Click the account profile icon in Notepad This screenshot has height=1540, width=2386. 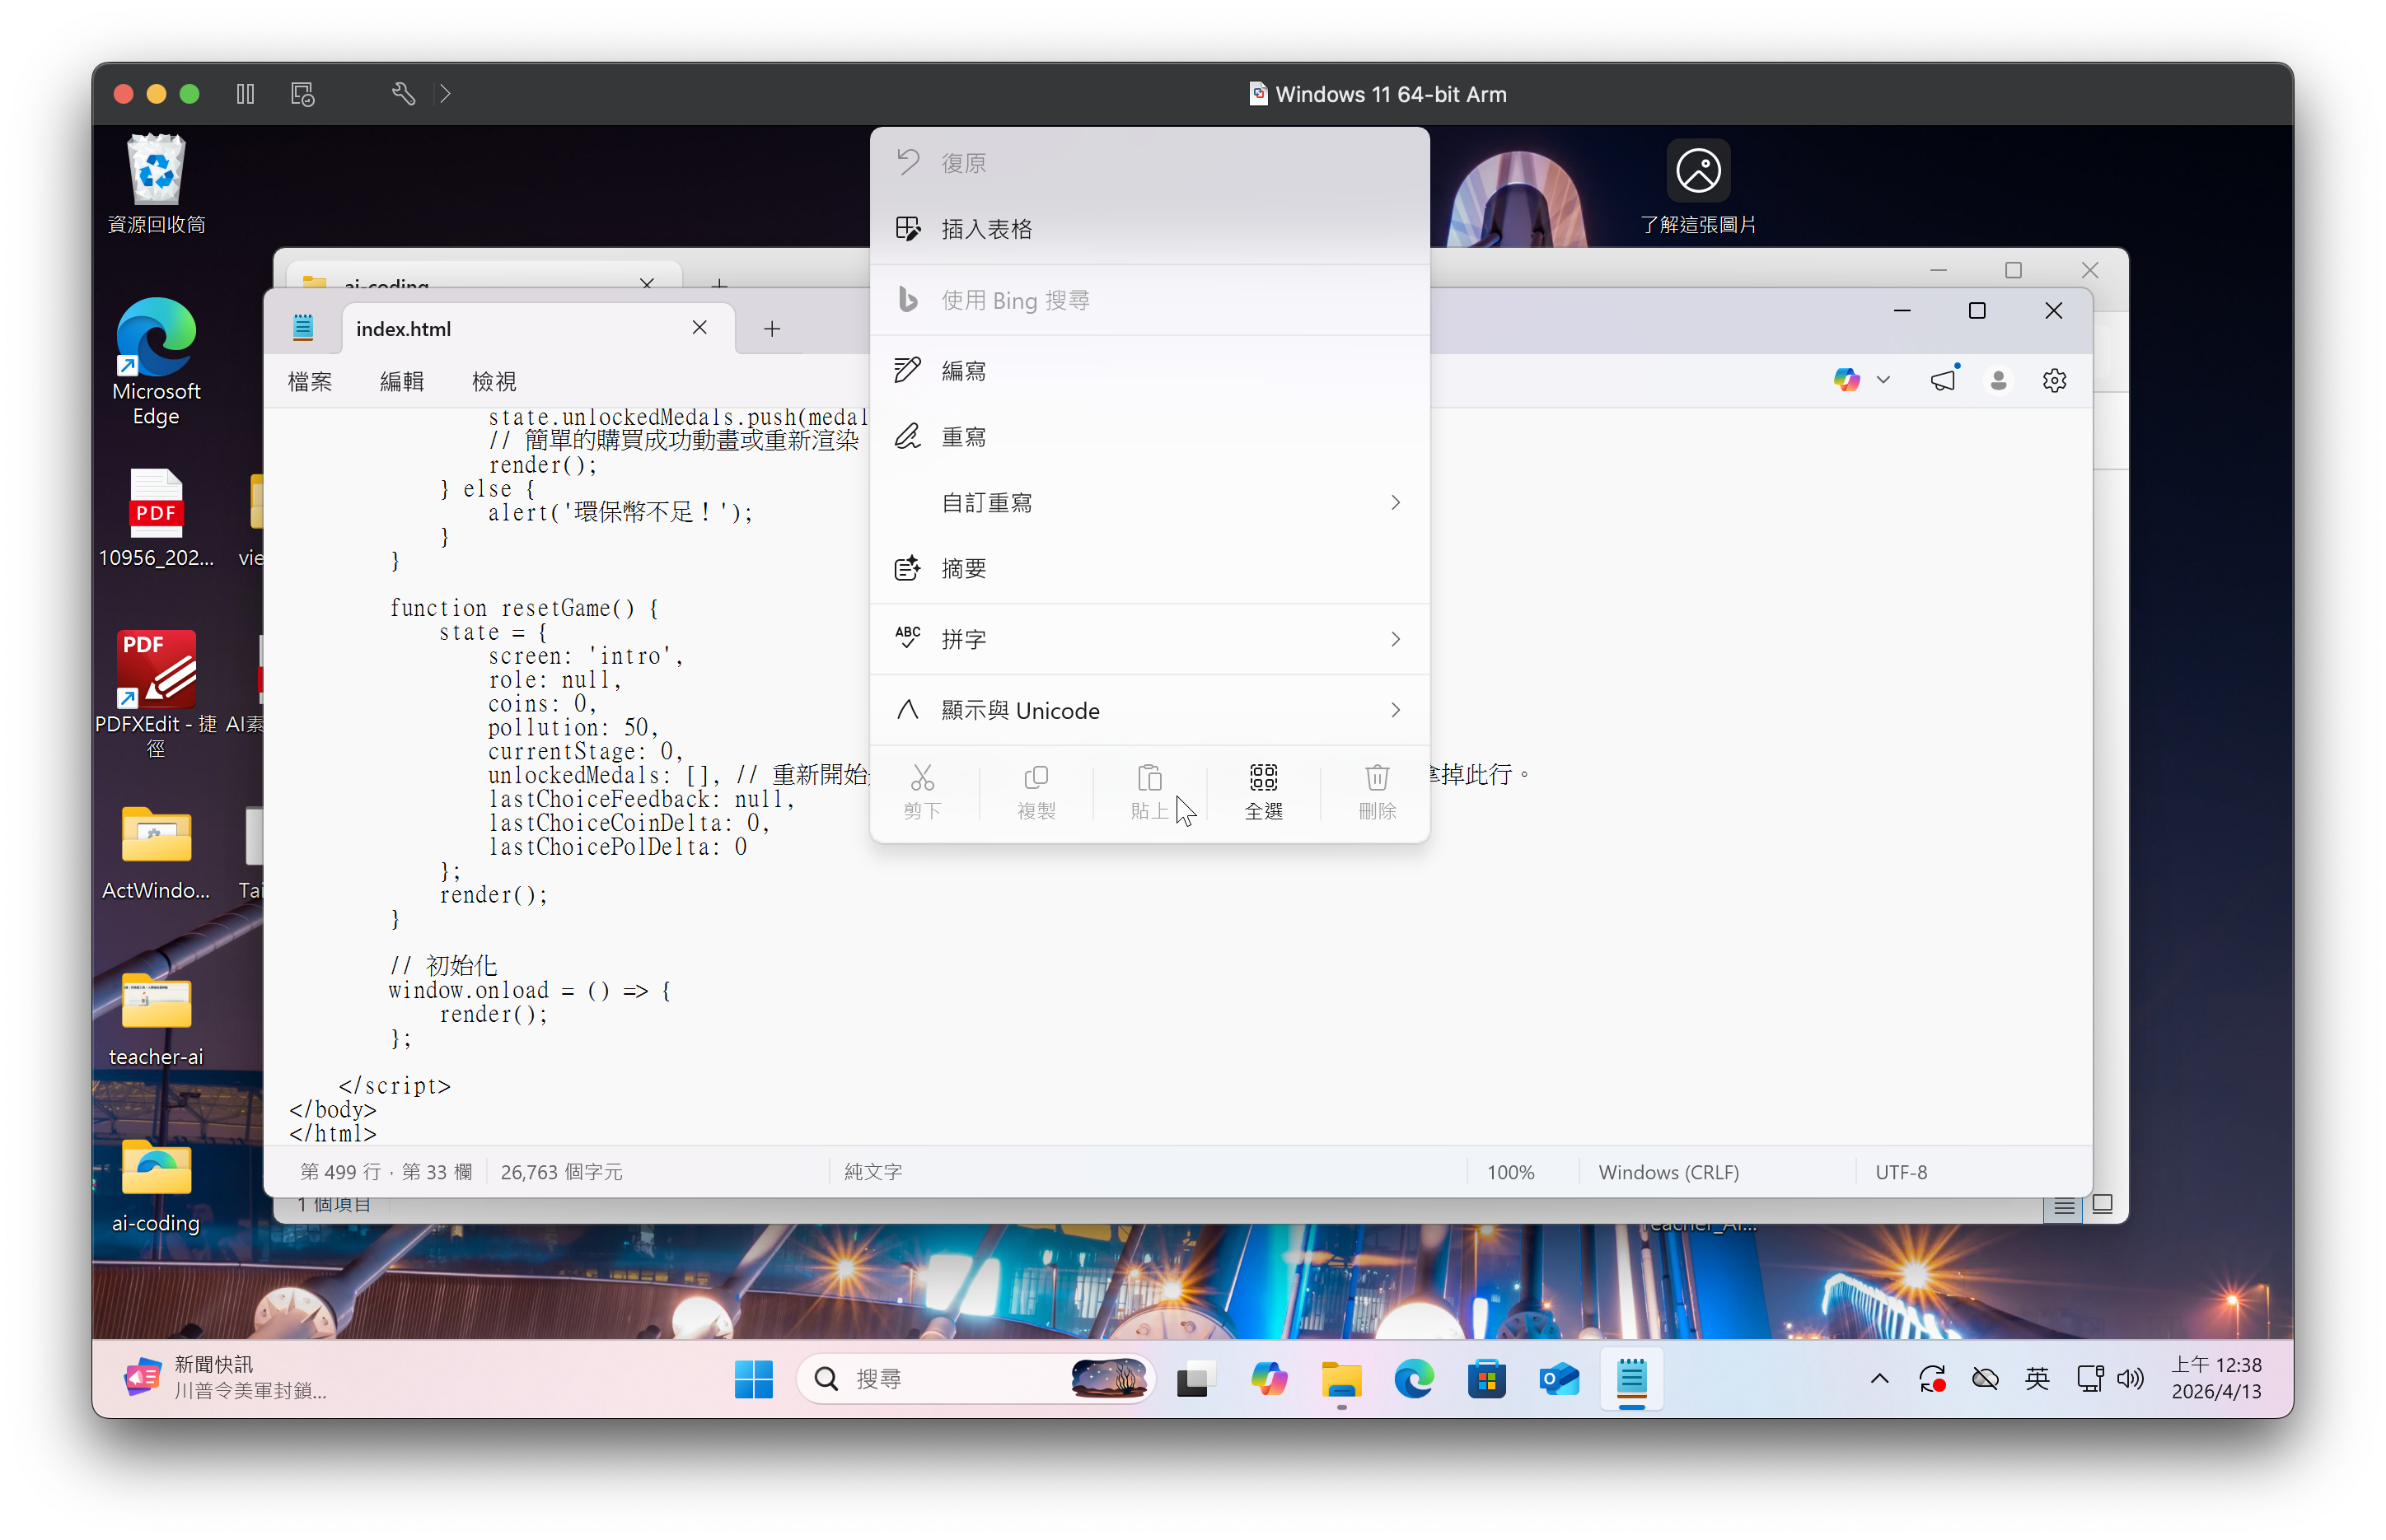tap(1998, 380)
